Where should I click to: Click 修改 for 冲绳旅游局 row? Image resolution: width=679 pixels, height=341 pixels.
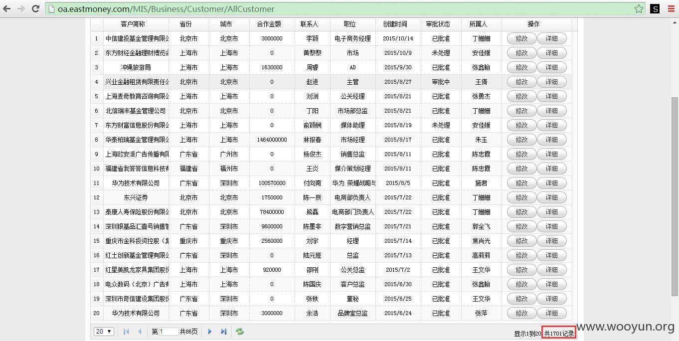point(521,67)
